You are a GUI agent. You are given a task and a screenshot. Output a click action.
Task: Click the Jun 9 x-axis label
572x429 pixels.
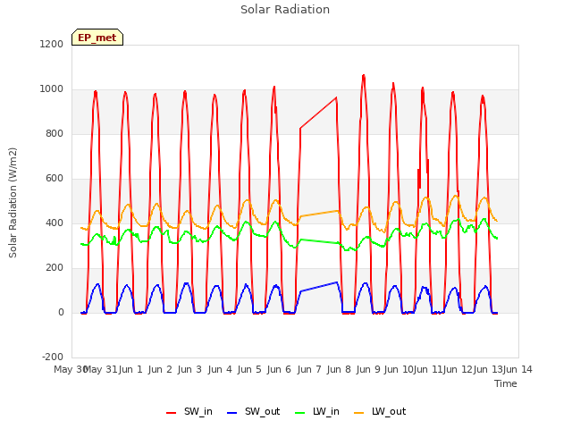[x=368, y=369]
